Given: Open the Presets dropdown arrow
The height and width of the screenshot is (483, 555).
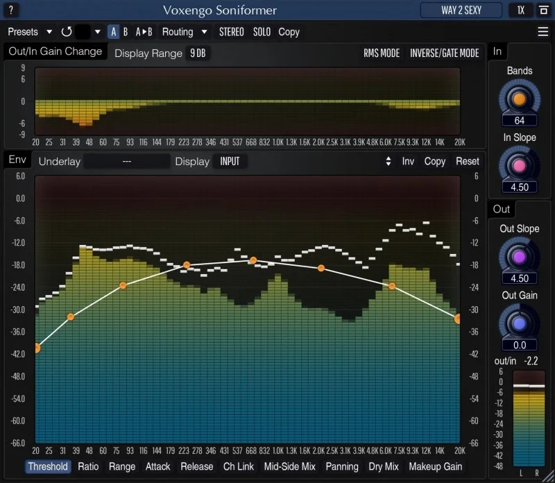Looking at the screenshot, I should point(49,32).
